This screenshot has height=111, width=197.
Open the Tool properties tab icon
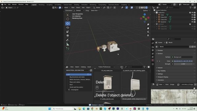pyautogui.click(x=153, y=43)
